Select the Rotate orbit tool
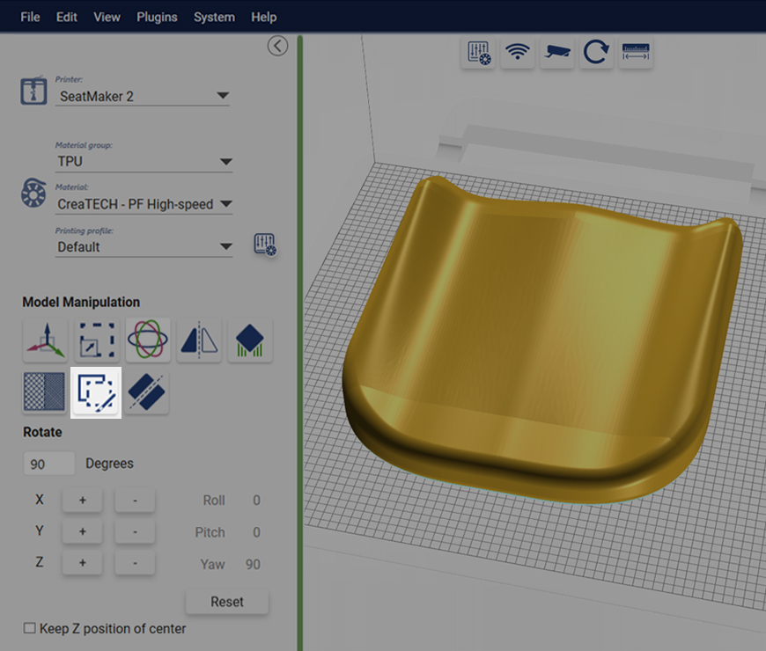The height and width of the screenshot is (651, 766). click(x=148, y=340)
